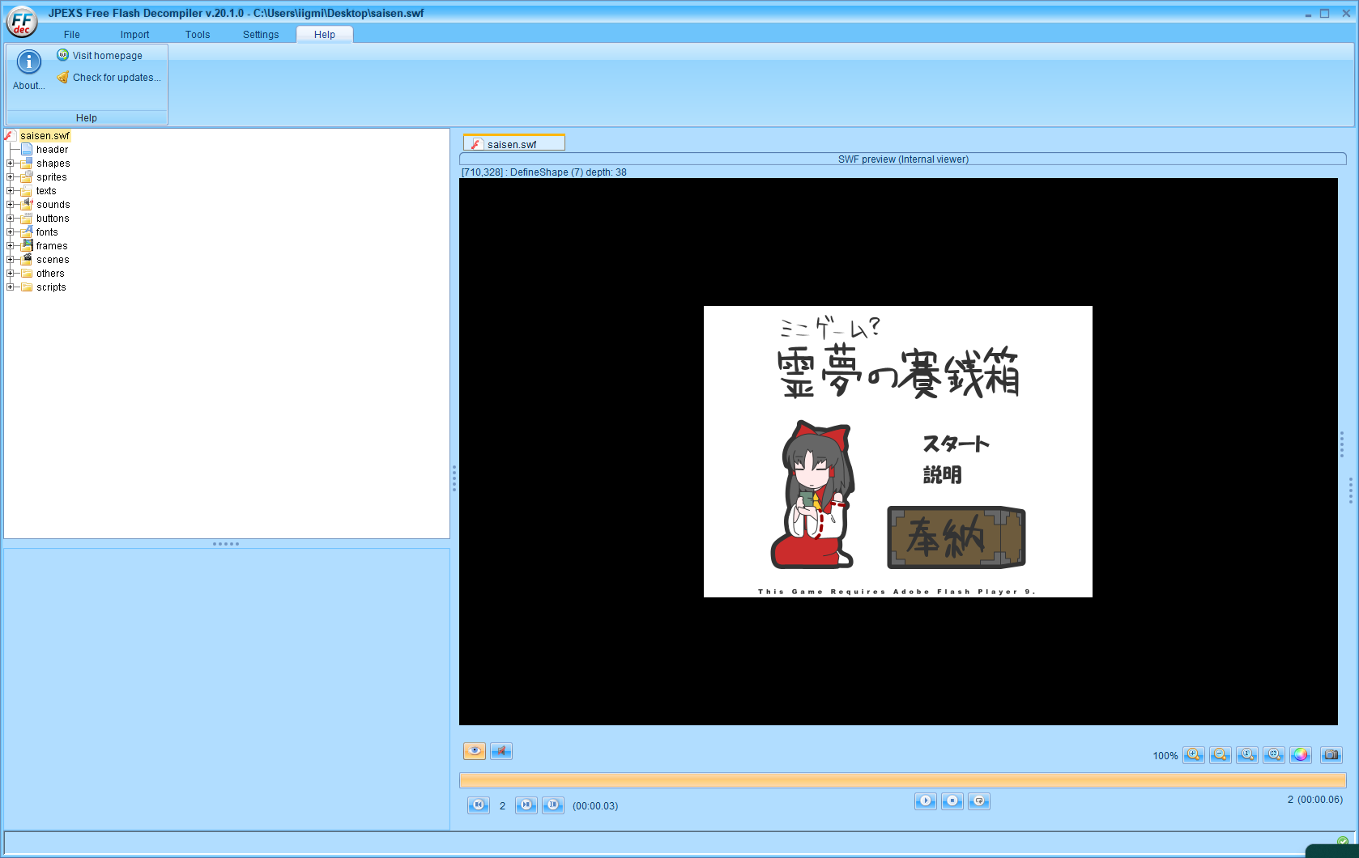Image resolution: width=1359 pixels, height=858 pixels.
Task: Click Visit homepage
Action: 100,55
